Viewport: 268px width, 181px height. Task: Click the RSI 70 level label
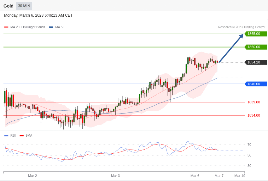(249, 145)
